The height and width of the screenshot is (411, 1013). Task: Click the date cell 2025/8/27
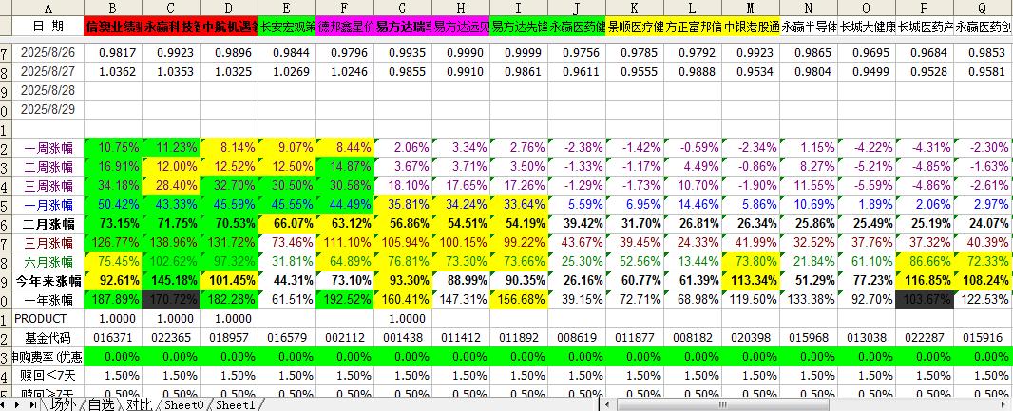(x=48, y=71)
